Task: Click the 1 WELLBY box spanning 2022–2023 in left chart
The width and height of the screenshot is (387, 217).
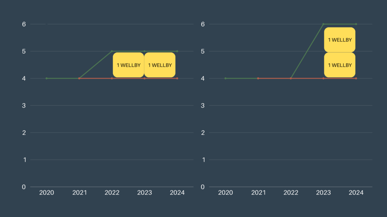Action: click(128, 65)
